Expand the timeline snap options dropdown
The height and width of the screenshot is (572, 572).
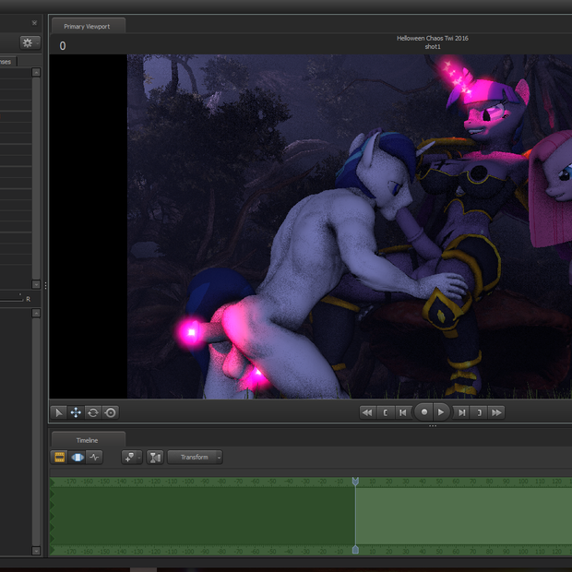(x=130, y=457)
